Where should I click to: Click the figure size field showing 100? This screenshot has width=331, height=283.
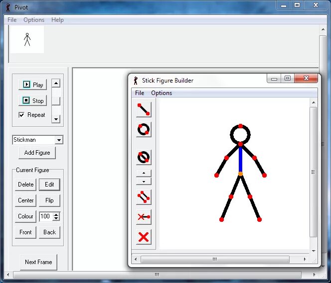click(x=46, y=216)
